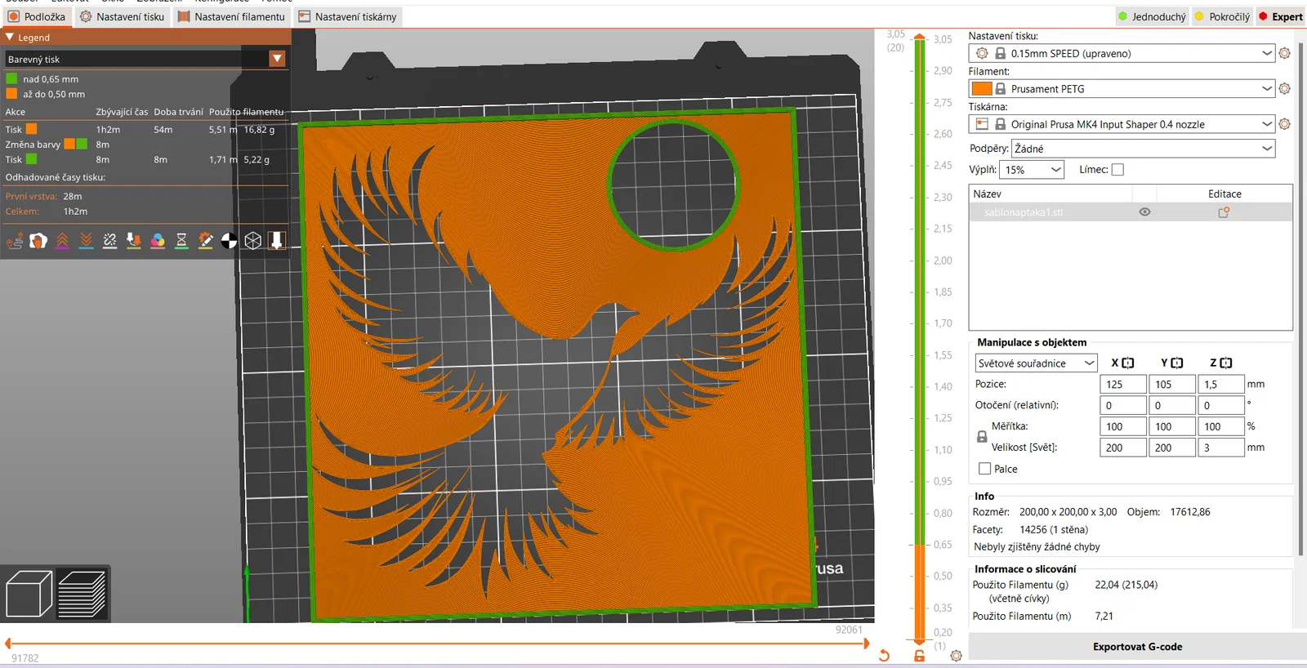Open the Nastavení tiskárny tab
Image resolution: width=1307 pixels, height=668 pixels.
click(x=348, y=16)
